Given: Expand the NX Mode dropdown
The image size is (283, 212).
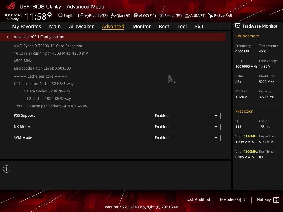Looking at the screenshot, I should [x=187, y=127].
